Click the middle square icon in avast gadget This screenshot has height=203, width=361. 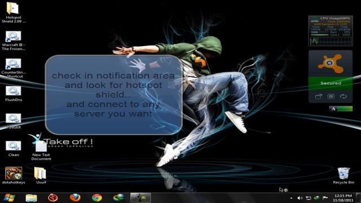331,96
